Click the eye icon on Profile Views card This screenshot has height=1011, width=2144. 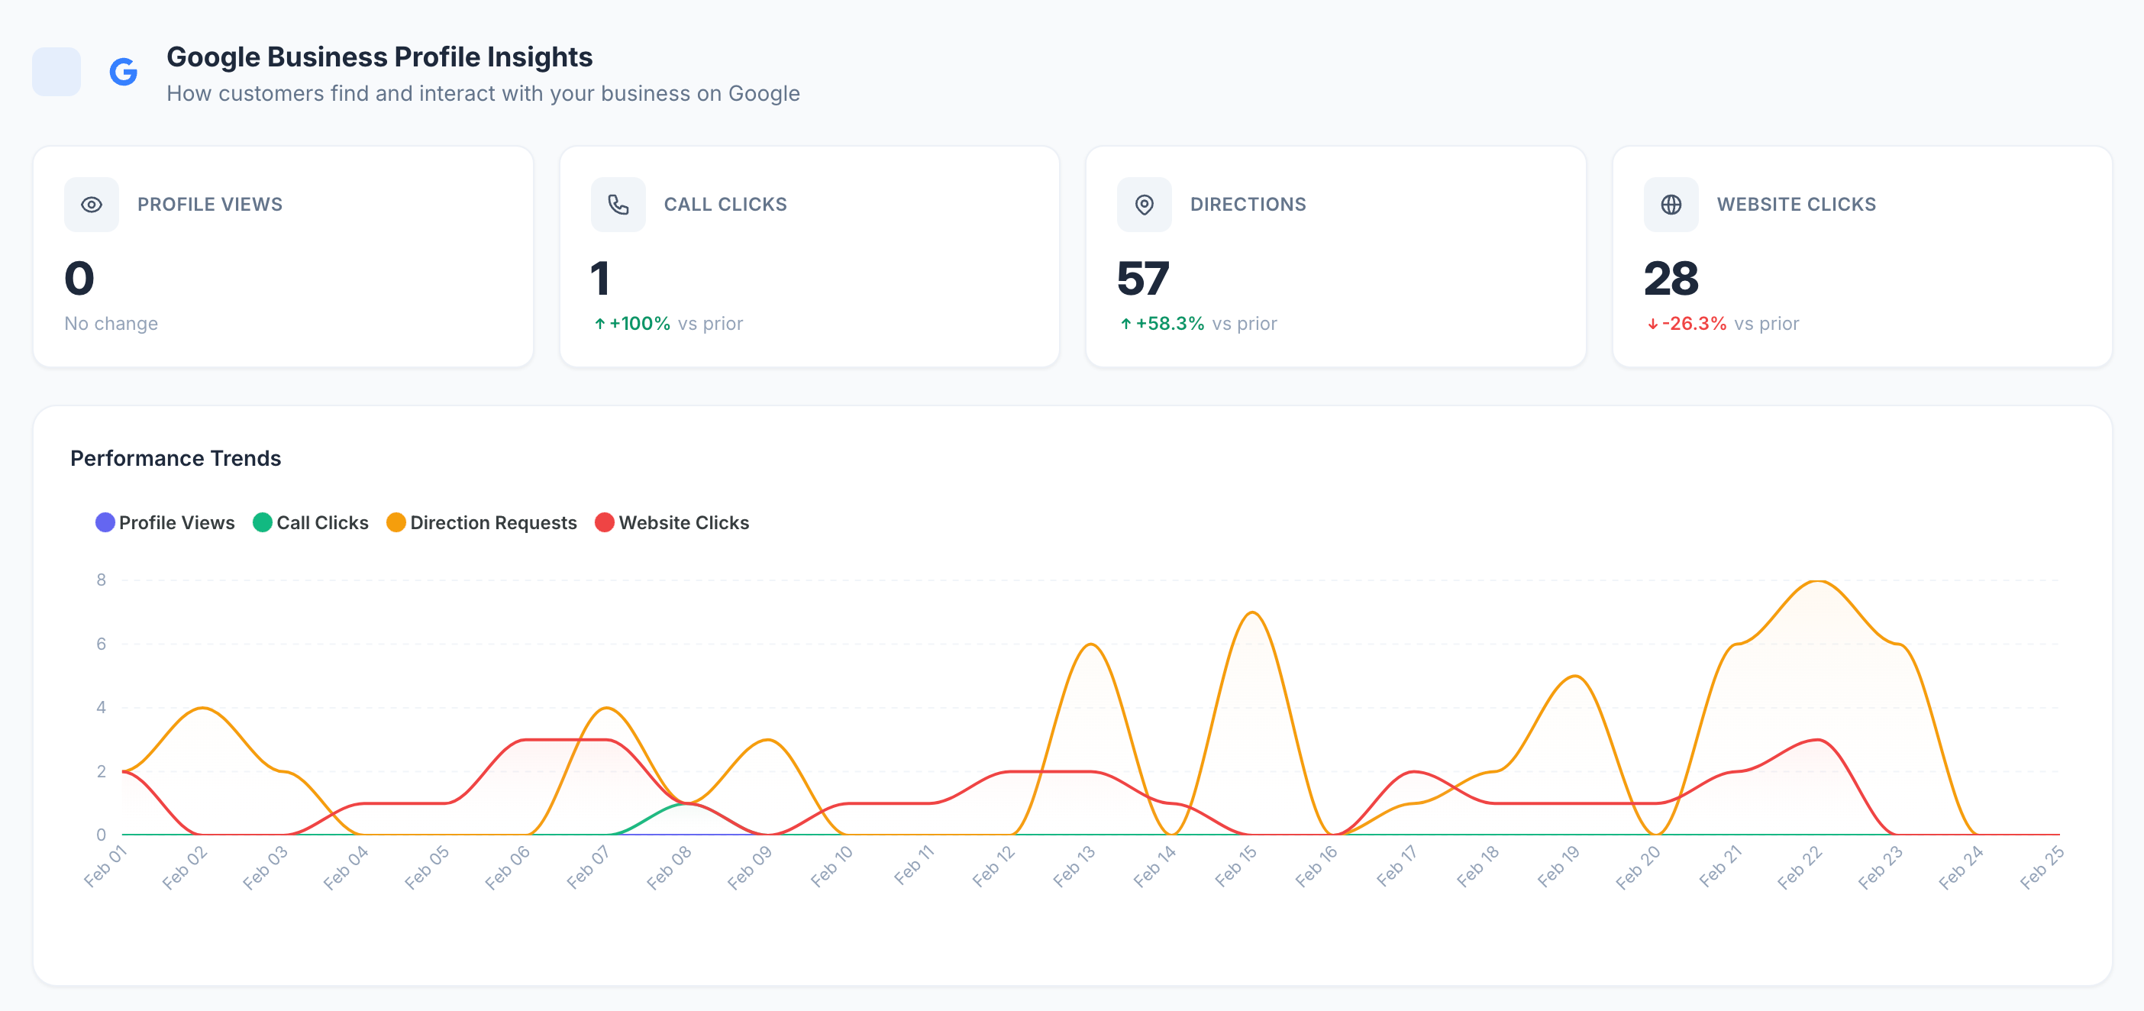(92, 205)
